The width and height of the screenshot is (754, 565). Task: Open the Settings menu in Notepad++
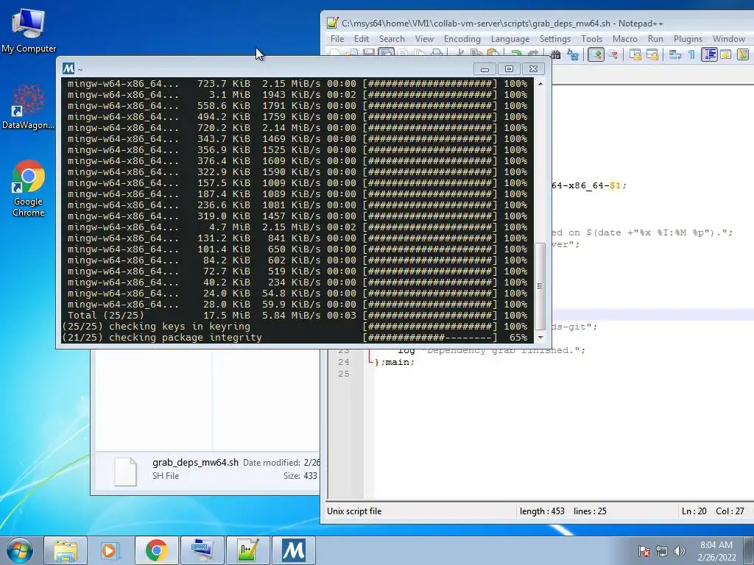pyautogui.click(x=555, y=39)
